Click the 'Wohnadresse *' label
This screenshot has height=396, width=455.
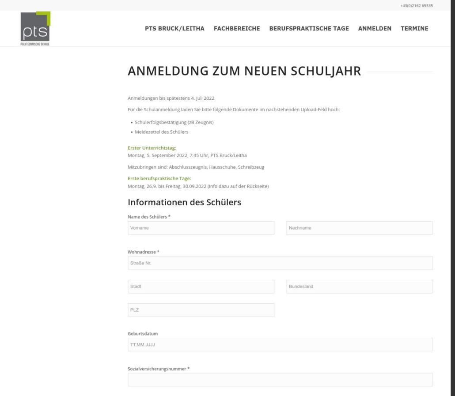144,252
